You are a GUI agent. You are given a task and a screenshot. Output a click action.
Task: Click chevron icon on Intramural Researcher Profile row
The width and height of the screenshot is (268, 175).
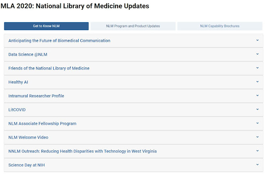pos(257,96)
